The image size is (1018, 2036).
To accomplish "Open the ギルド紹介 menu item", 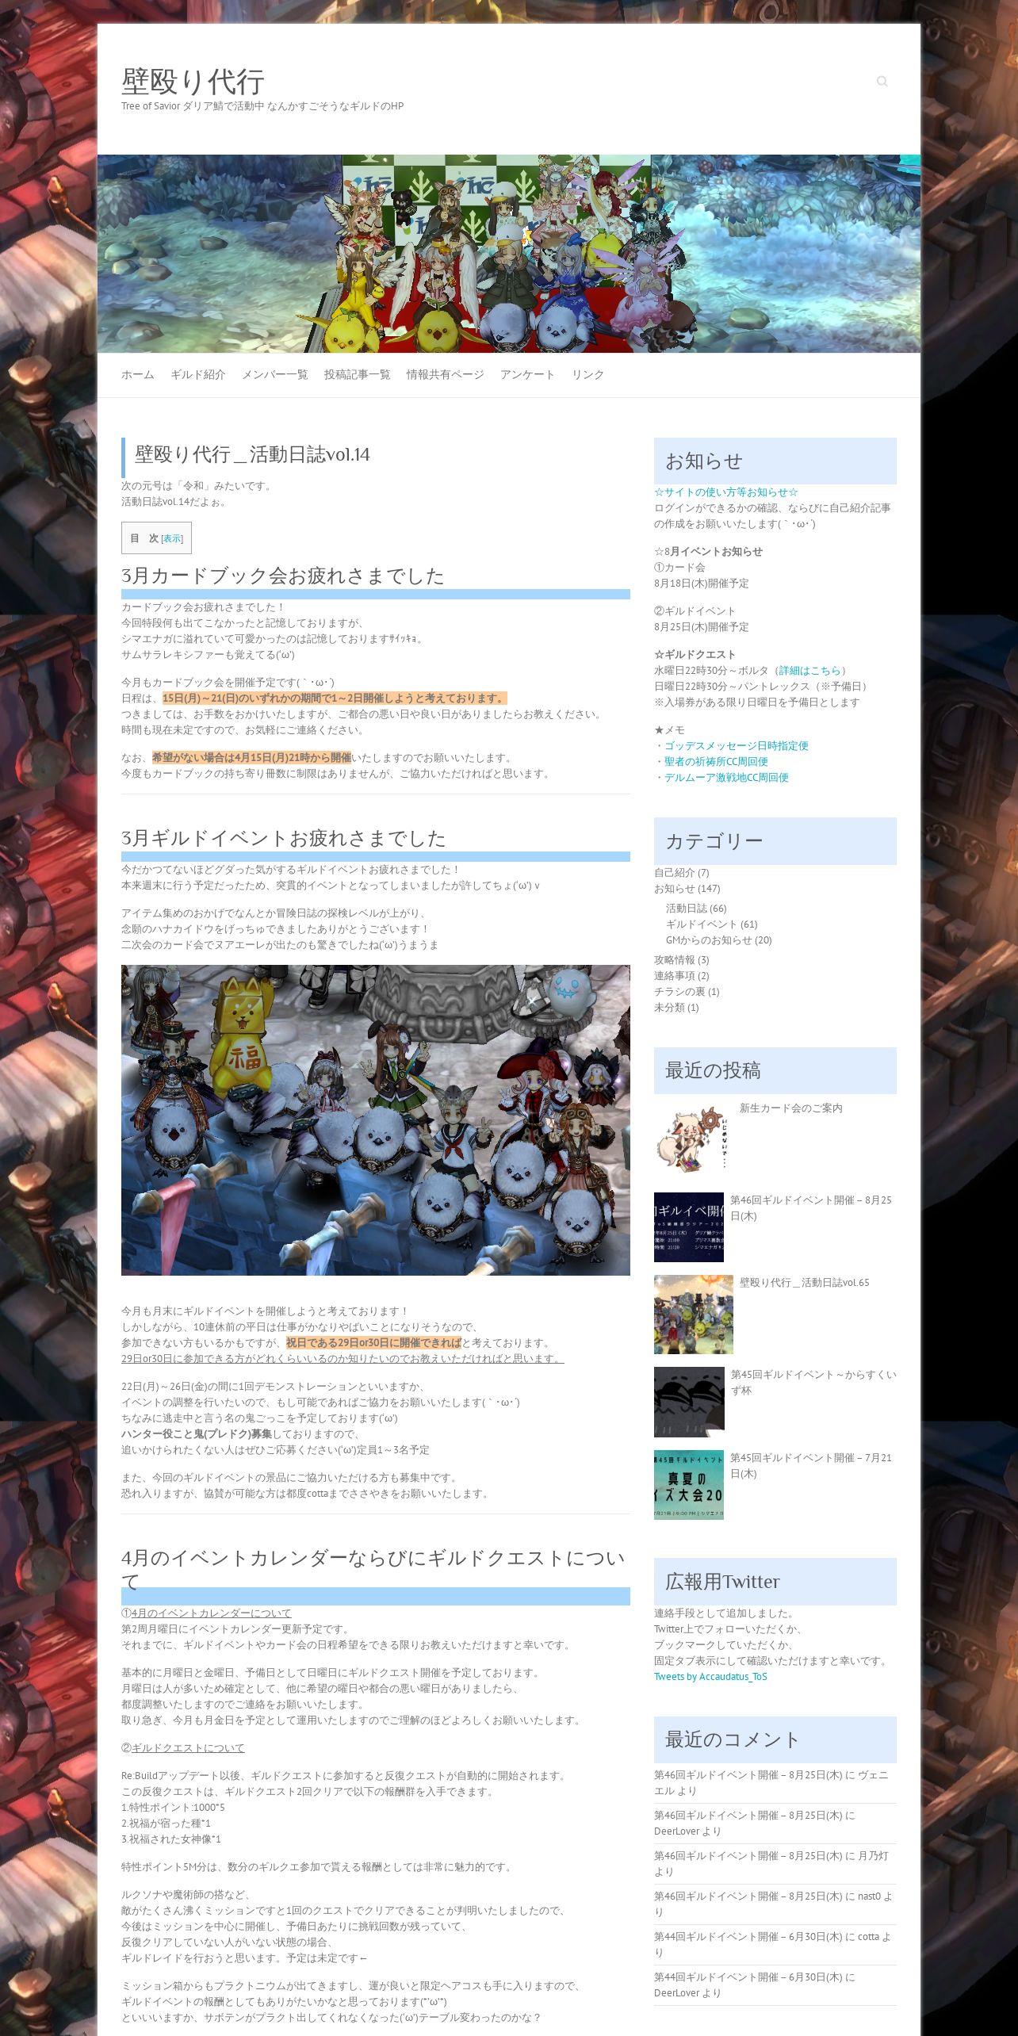I will point(198,374).
